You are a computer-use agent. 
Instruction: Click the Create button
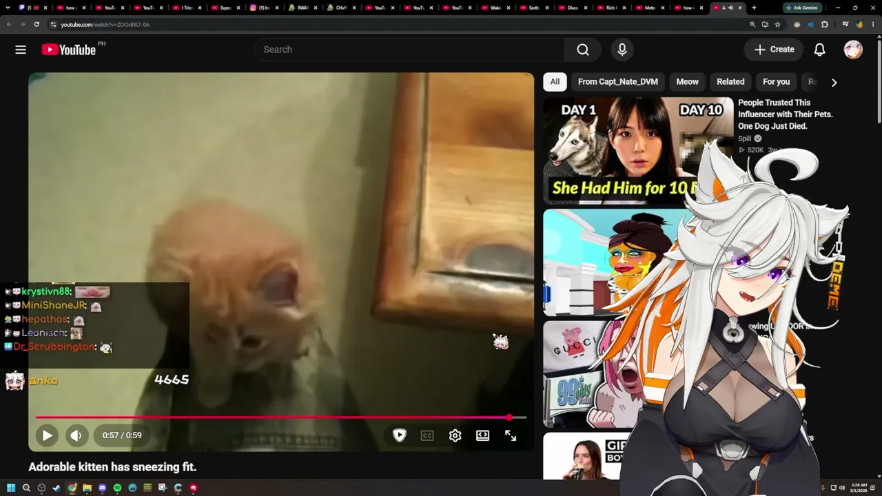coord(775,50)
